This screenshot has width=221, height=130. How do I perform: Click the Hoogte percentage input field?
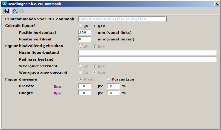pos(113,93)
